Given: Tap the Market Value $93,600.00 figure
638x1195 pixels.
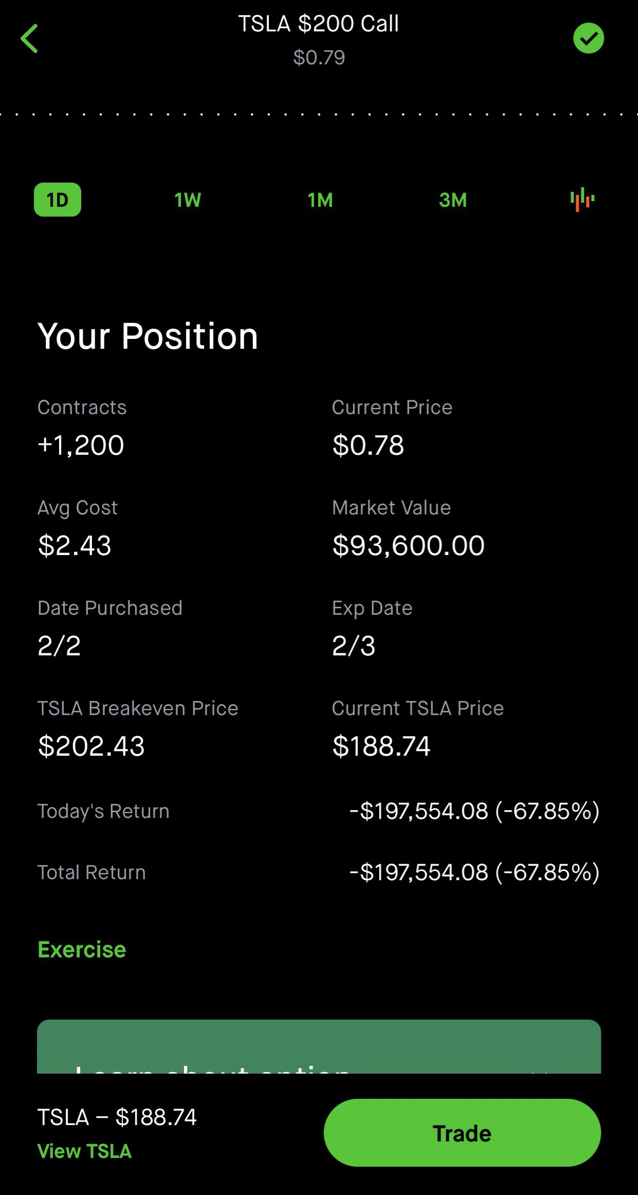Looking at the screenshot, I should coord(408,545).
